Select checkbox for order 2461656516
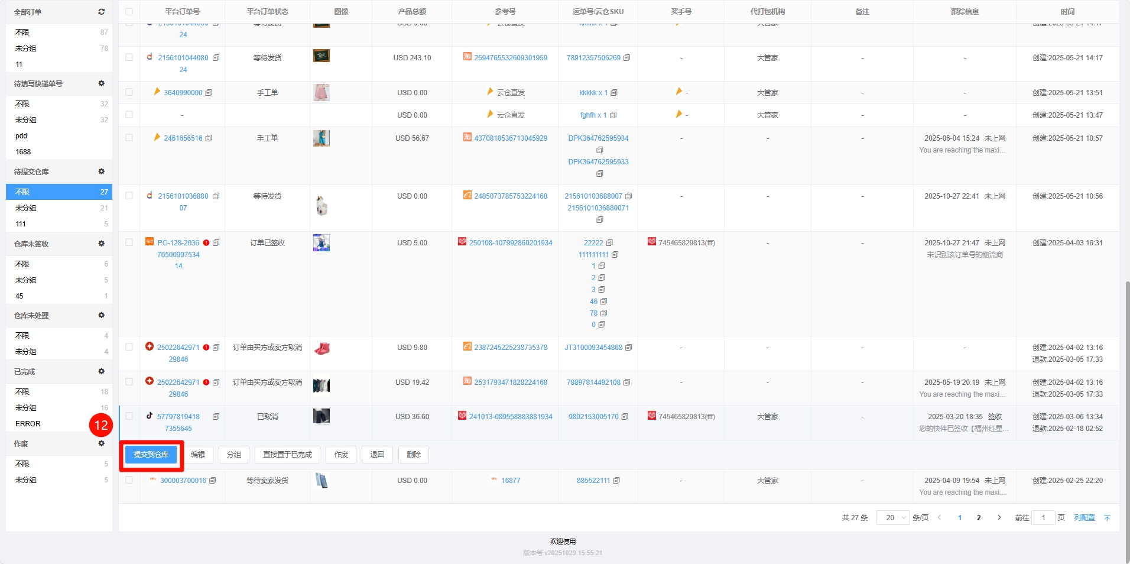 click(x=129, y=138)
